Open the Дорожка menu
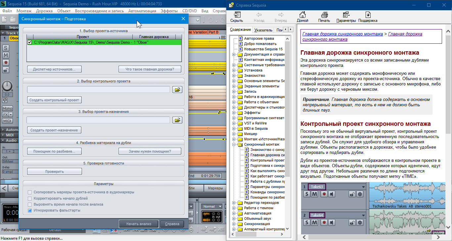Image resolution: width=452 pixels, height=241 pixels. coord(44,11)
